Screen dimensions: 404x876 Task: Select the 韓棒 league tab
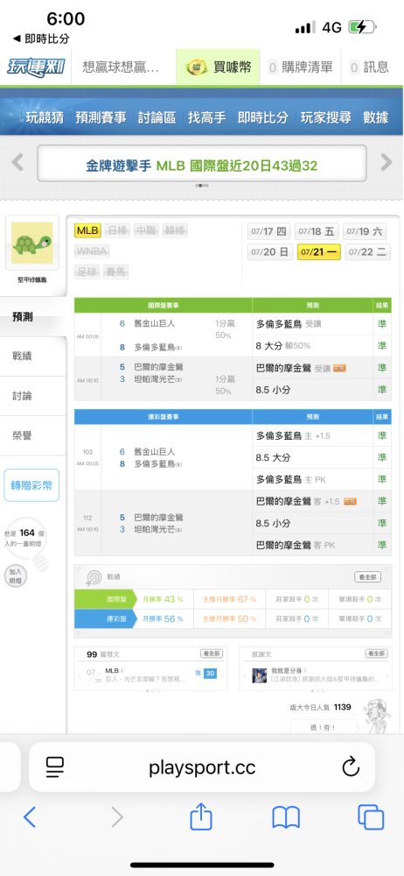click(175, 230)
